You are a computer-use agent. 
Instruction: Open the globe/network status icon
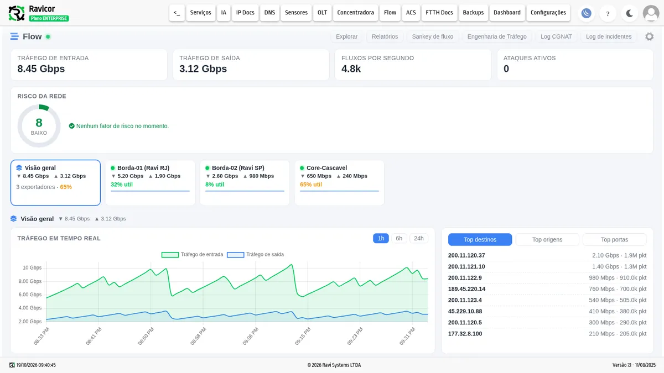pos(587,13)
